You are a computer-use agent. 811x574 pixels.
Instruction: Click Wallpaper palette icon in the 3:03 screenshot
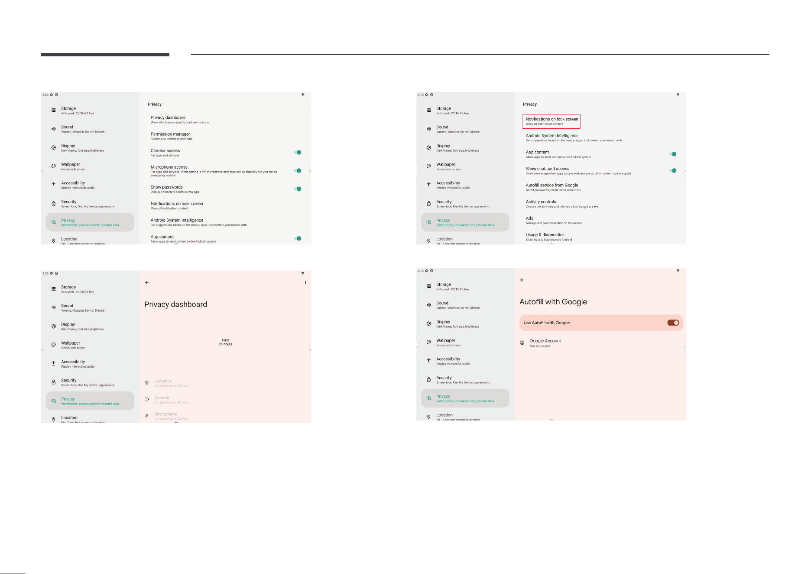click(x=53, y=166)
